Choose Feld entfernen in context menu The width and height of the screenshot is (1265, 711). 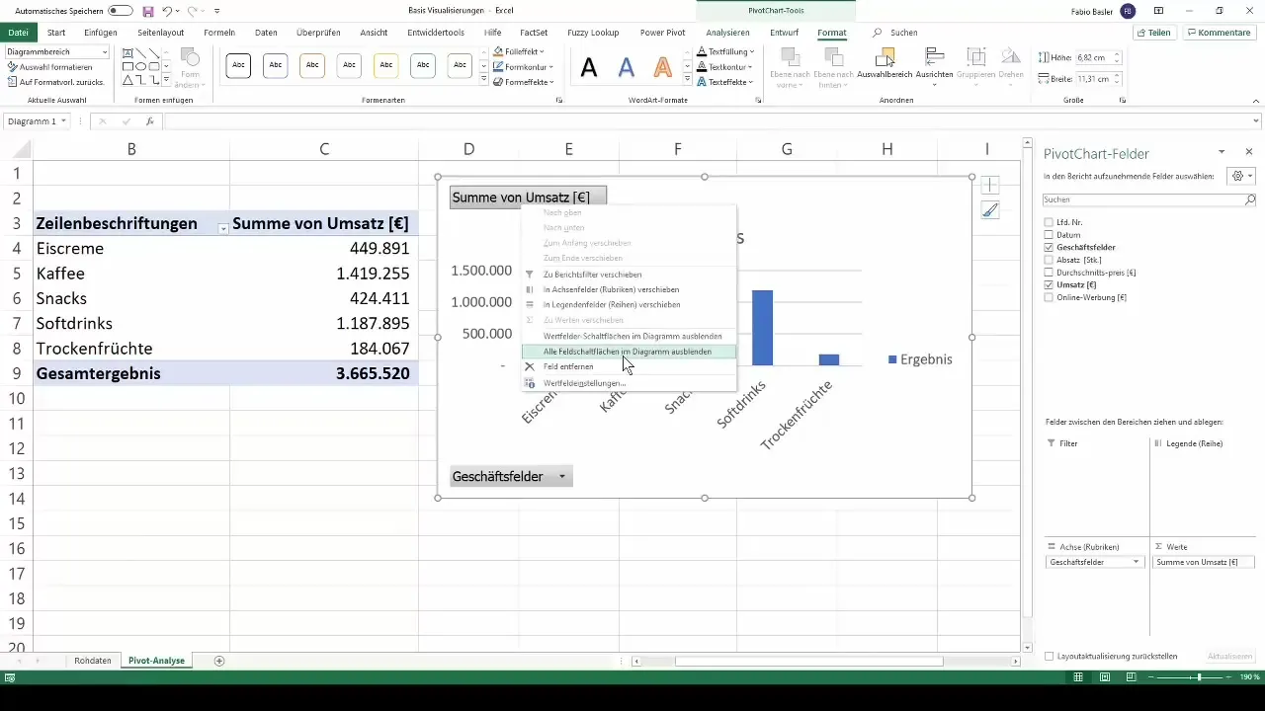568,366
